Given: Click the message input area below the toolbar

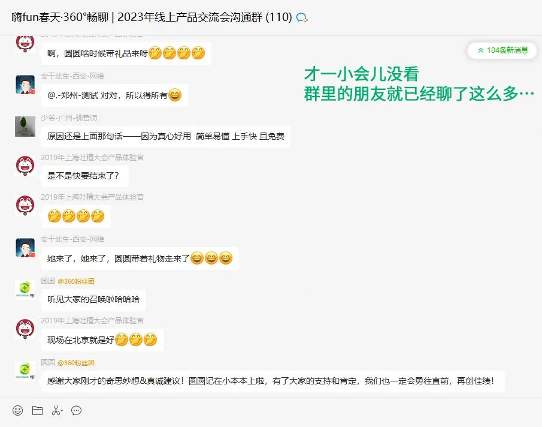Looking at the screenshot, I should tap(271, 423).
